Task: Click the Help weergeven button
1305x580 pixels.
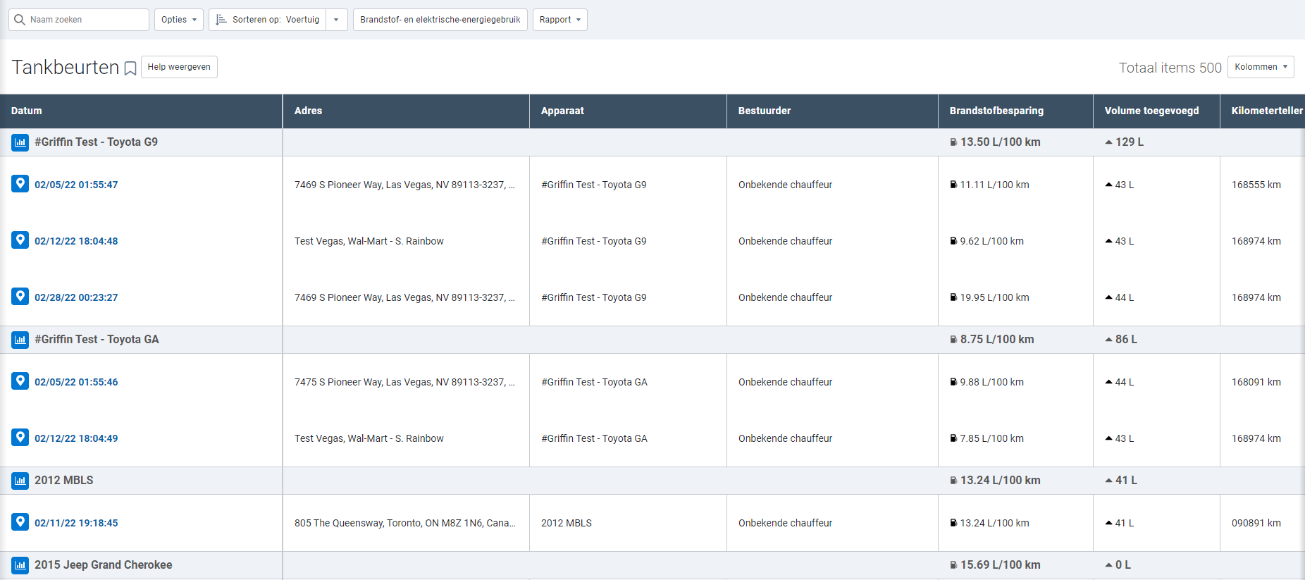Action: coord(179,67)
